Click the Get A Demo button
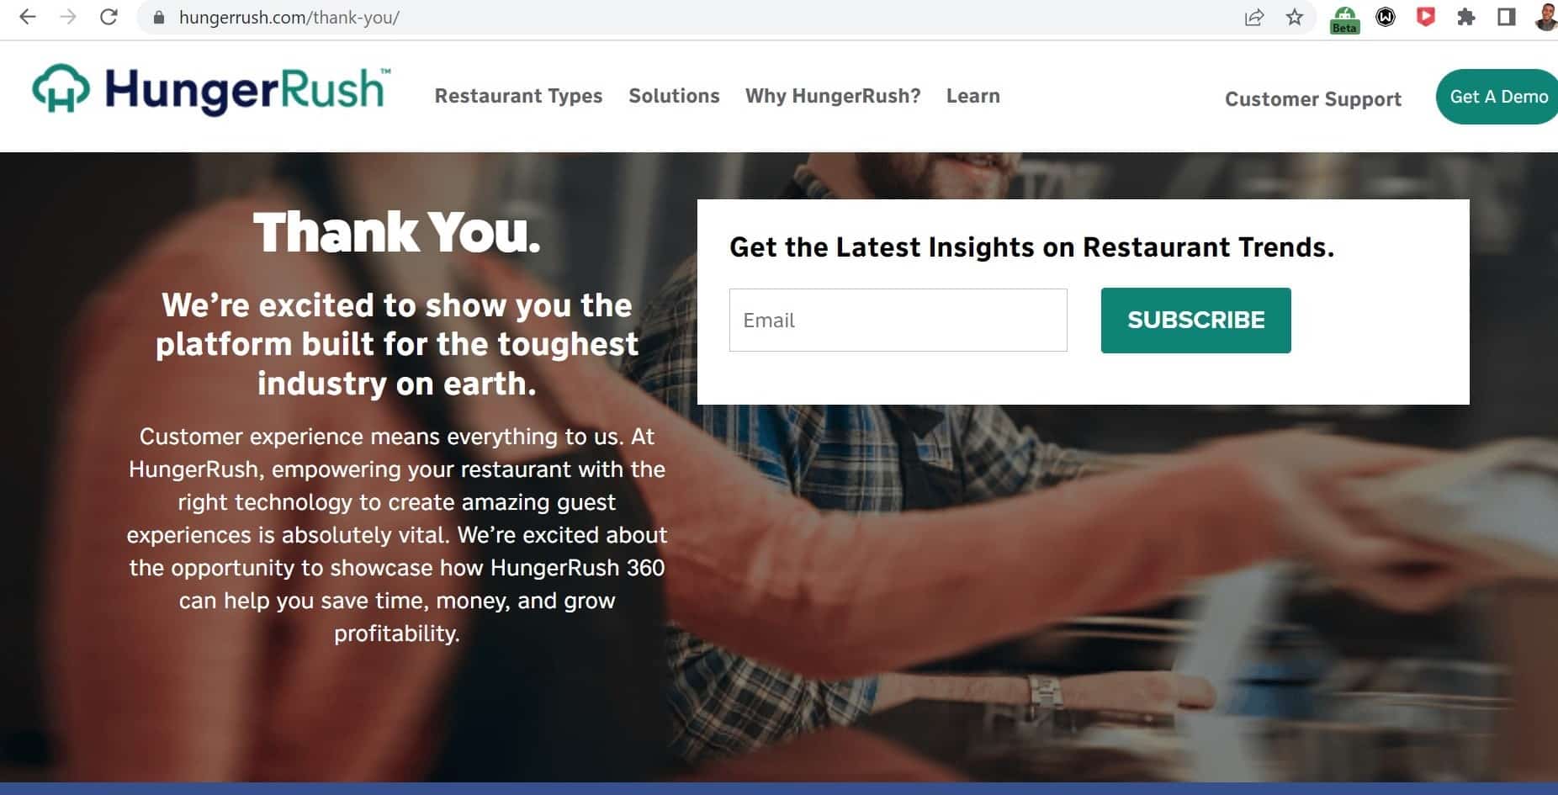The width and height of the screenshot is (1558, 795). 1497,97
